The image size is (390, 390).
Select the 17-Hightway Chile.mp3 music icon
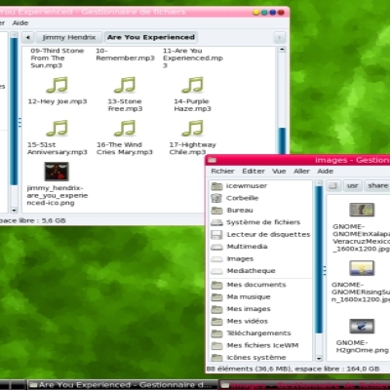click(x=192, y=128)
